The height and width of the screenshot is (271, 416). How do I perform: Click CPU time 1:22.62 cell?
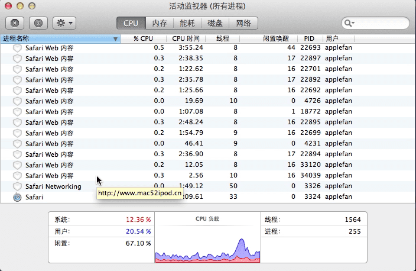191,69
